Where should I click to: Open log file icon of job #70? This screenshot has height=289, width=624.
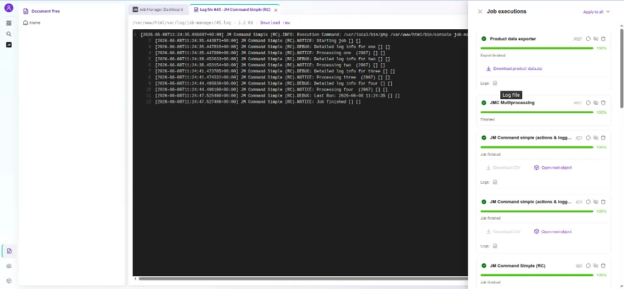[x=495, y=246]
